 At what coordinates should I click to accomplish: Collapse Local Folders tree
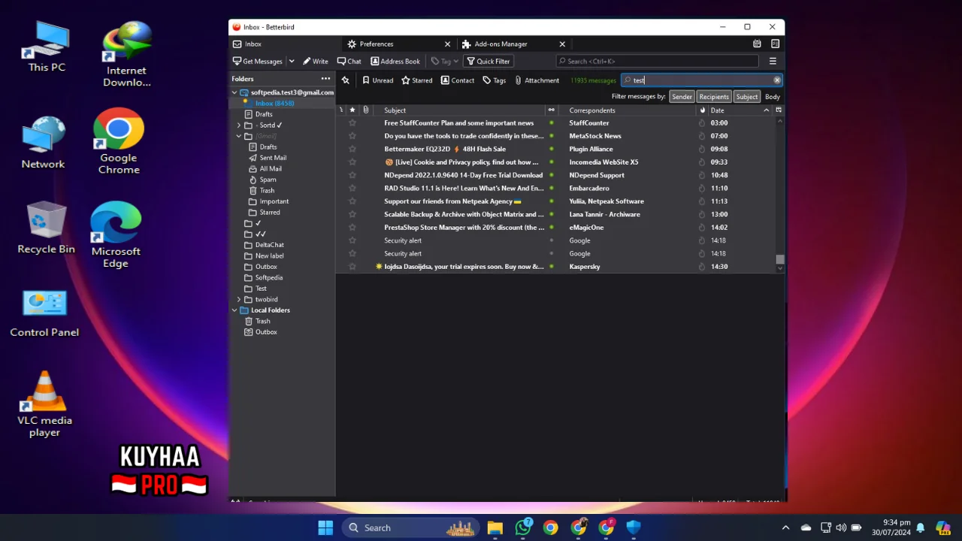234,310
